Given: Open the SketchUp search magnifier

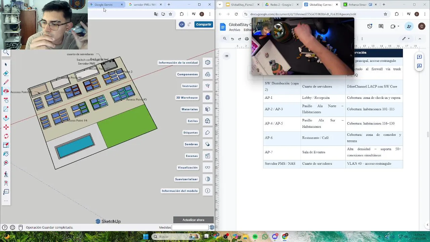Looking at the screenshot, I should (x=6, y=52).
